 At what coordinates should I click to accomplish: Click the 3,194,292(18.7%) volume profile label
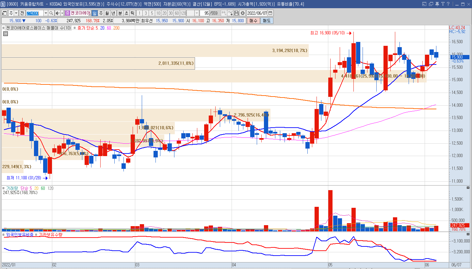290,51
